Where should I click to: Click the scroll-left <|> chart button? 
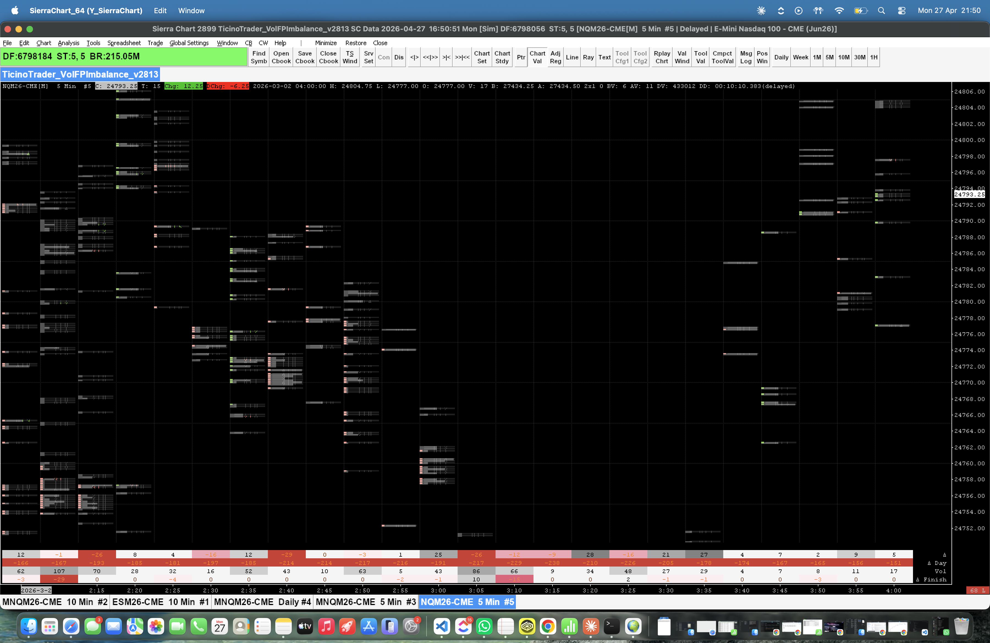click(414, 57)
